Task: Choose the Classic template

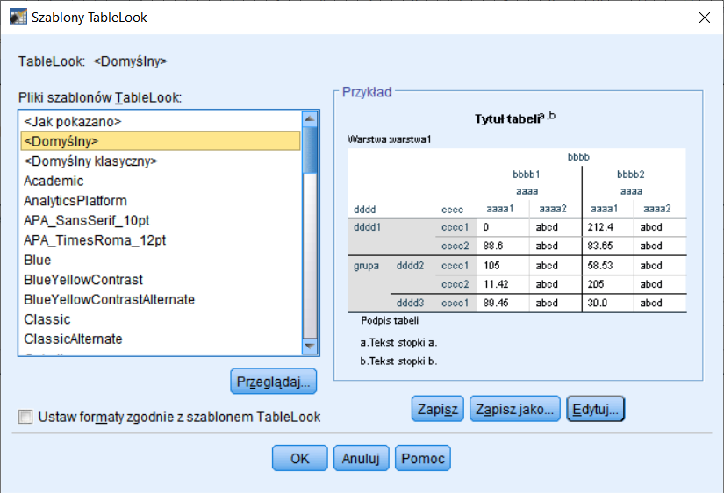Action: [161, 319]
